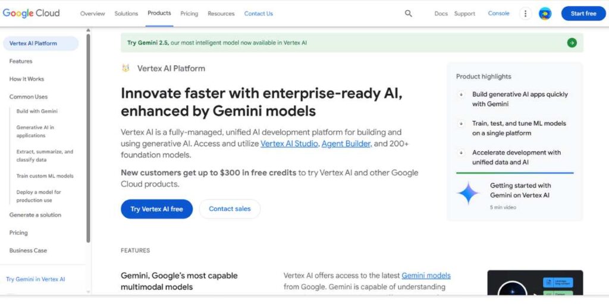
Task: Click 'Try Gemini in Vertex AI' sidebar link
Action: click(36, 279)
